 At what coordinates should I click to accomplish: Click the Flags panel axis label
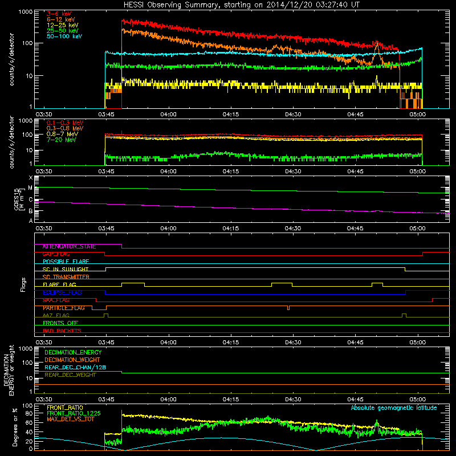tap(23, 284)
